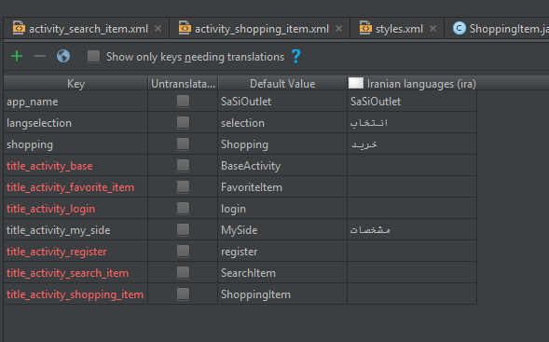Click the default value 'login' cell
The image size is (549, 342).
[x=282, y=209]
